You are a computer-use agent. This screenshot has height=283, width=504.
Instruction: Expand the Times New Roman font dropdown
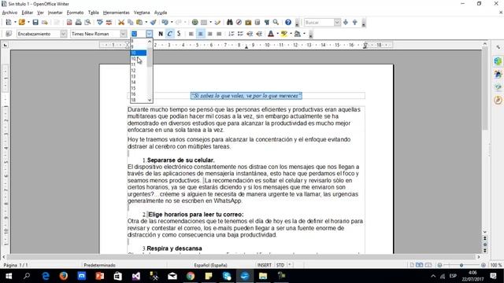[x=123, y=34]
